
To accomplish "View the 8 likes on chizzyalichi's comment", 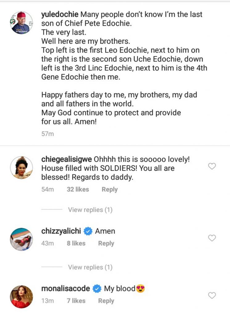I will 76,243.
